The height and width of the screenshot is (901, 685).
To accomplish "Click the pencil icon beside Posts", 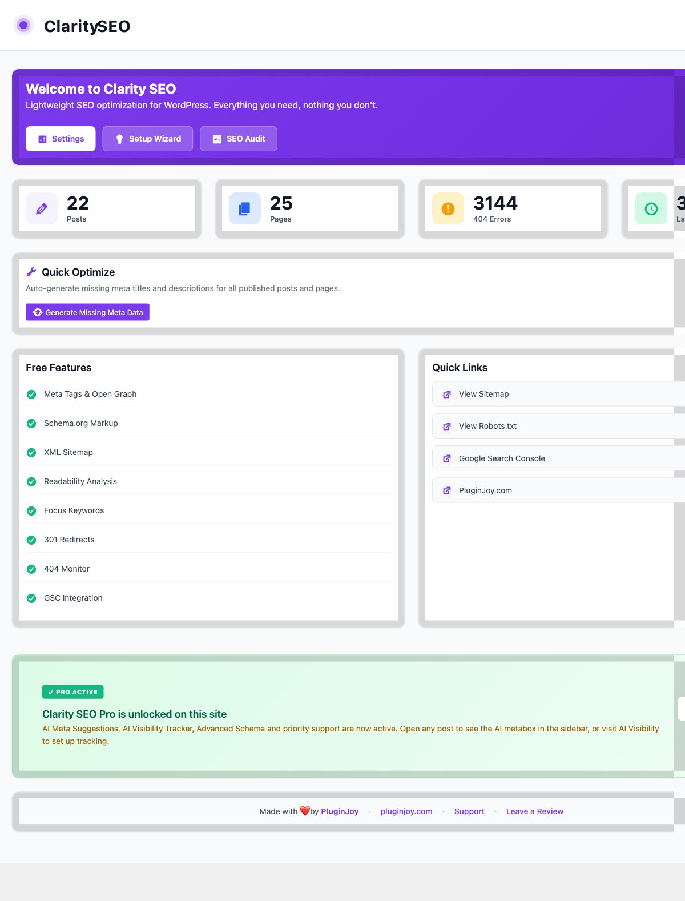I will 42,208.
